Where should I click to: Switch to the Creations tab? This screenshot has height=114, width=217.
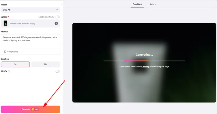click(137, 4)
